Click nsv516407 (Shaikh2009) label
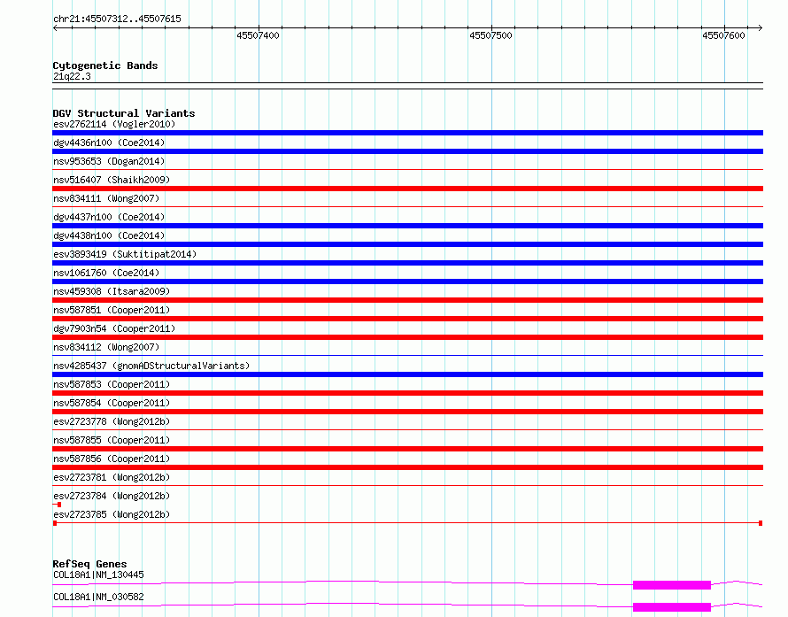 (112, 180)
